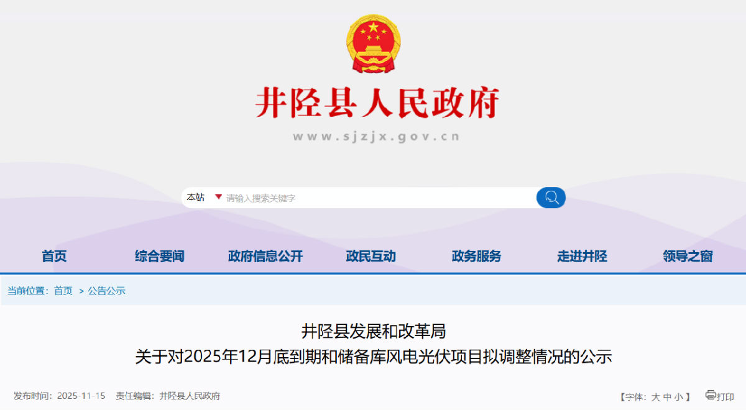
Task: Set font size to 中
Action: 667,397
